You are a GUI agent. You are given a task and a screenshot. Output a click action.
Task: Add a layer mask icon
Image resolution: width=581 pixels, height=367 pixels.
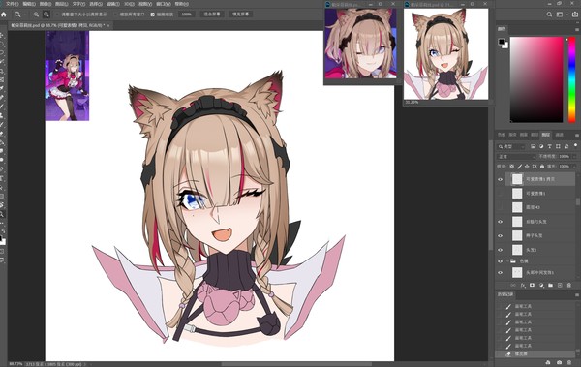tap(532, 285)
